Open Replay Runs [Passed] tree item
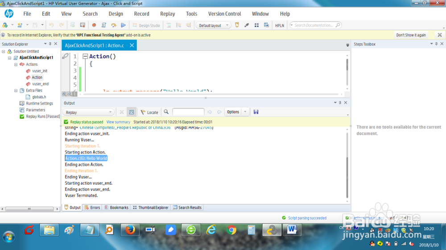The height and width of the screenshot is (250, 446). pyautogui.click(x=43, y=117)
